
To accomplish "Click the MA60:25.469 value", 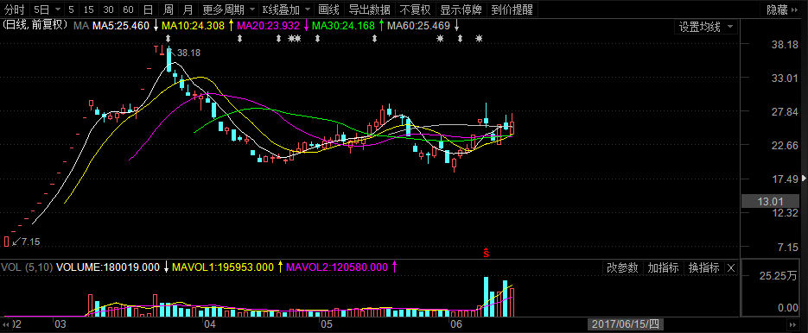I will coord(419,26).
